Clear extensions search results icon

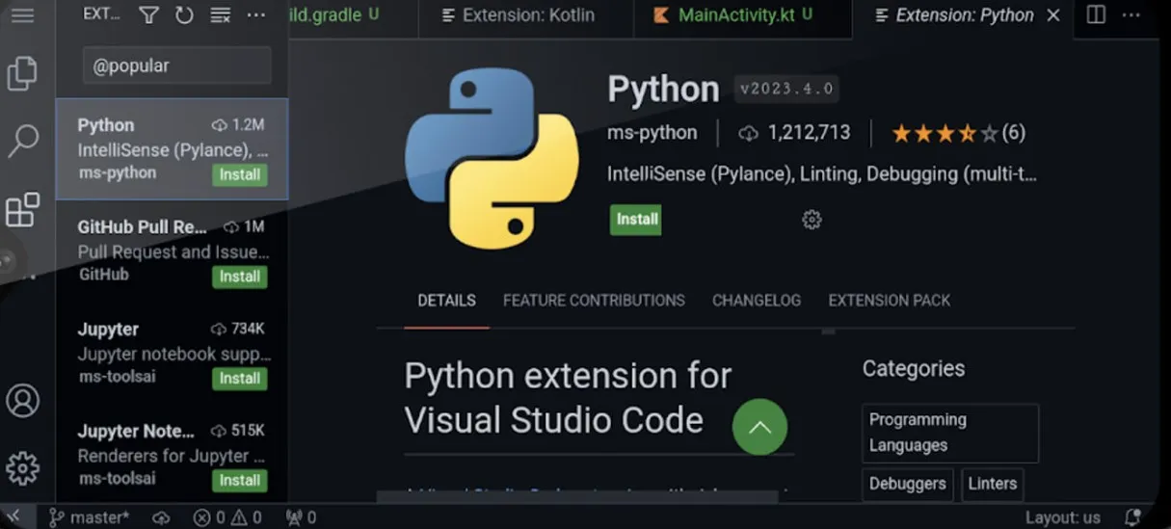(x=220, y=14)
